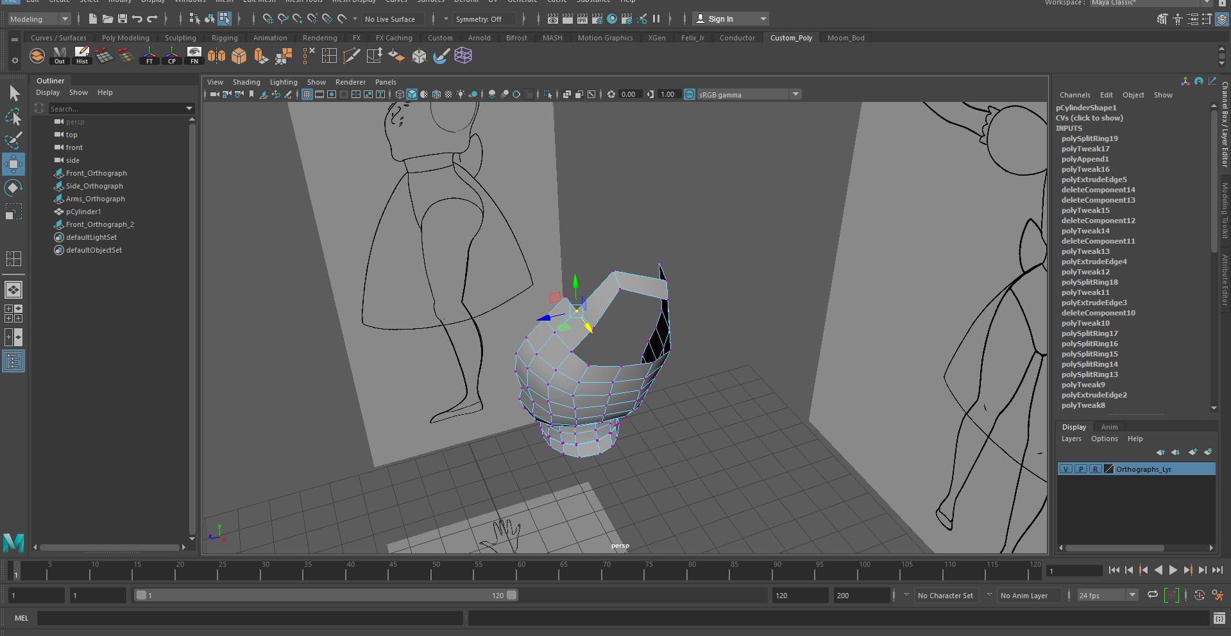Undo the last action via the status line arrow
Viewport: 1231px width, 636px height.
pyautogui.click(x=137, y=19)
